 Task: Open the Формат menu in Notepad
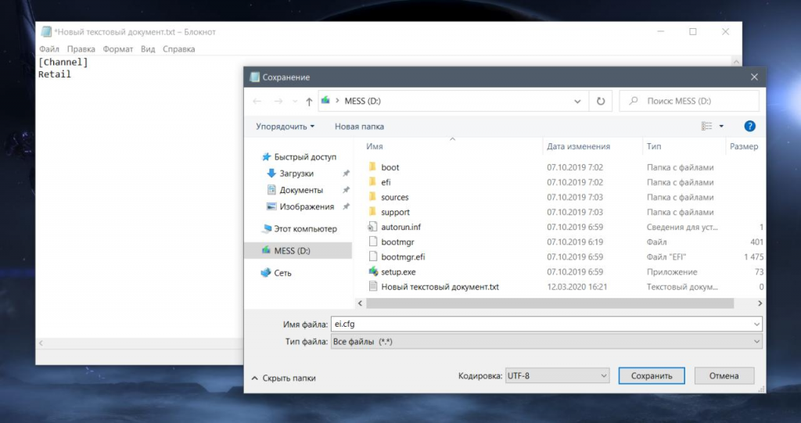[117, 49]
